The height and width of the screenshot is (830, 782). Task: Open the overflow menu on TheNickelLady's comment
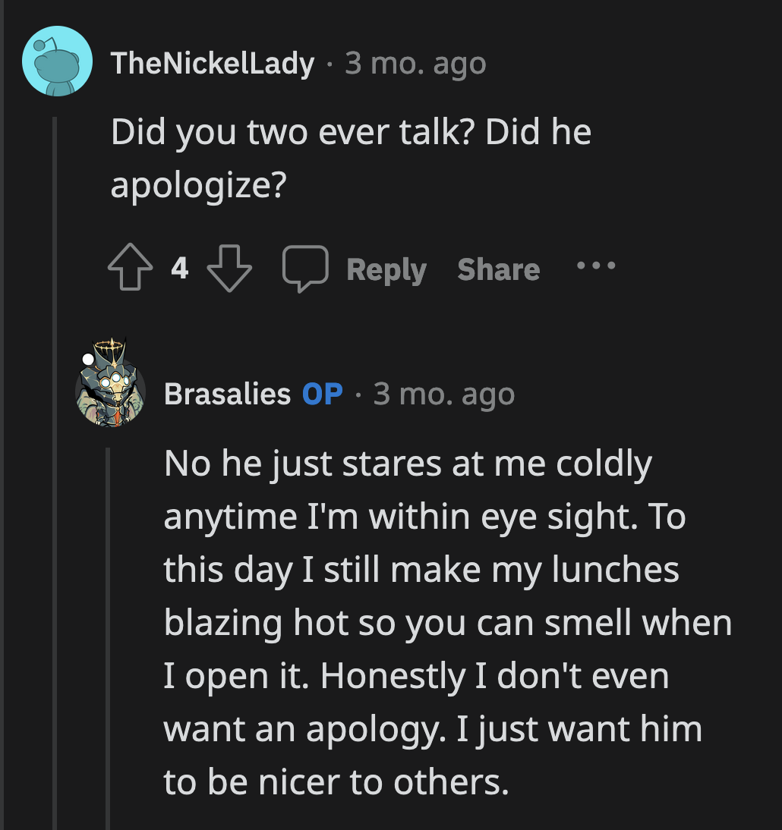[596, 266]
